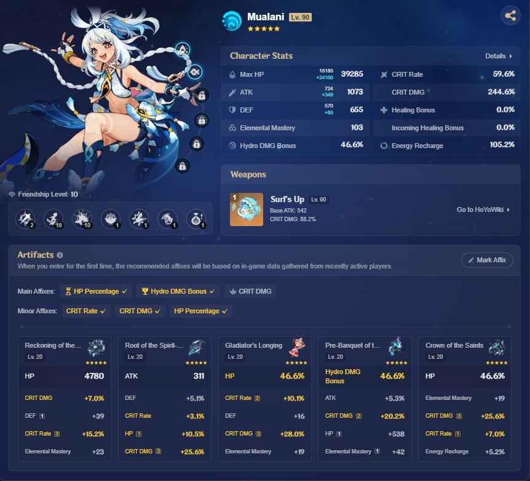
Task: Click the Root of the Spirit feather icon
Action: (197, 348)
